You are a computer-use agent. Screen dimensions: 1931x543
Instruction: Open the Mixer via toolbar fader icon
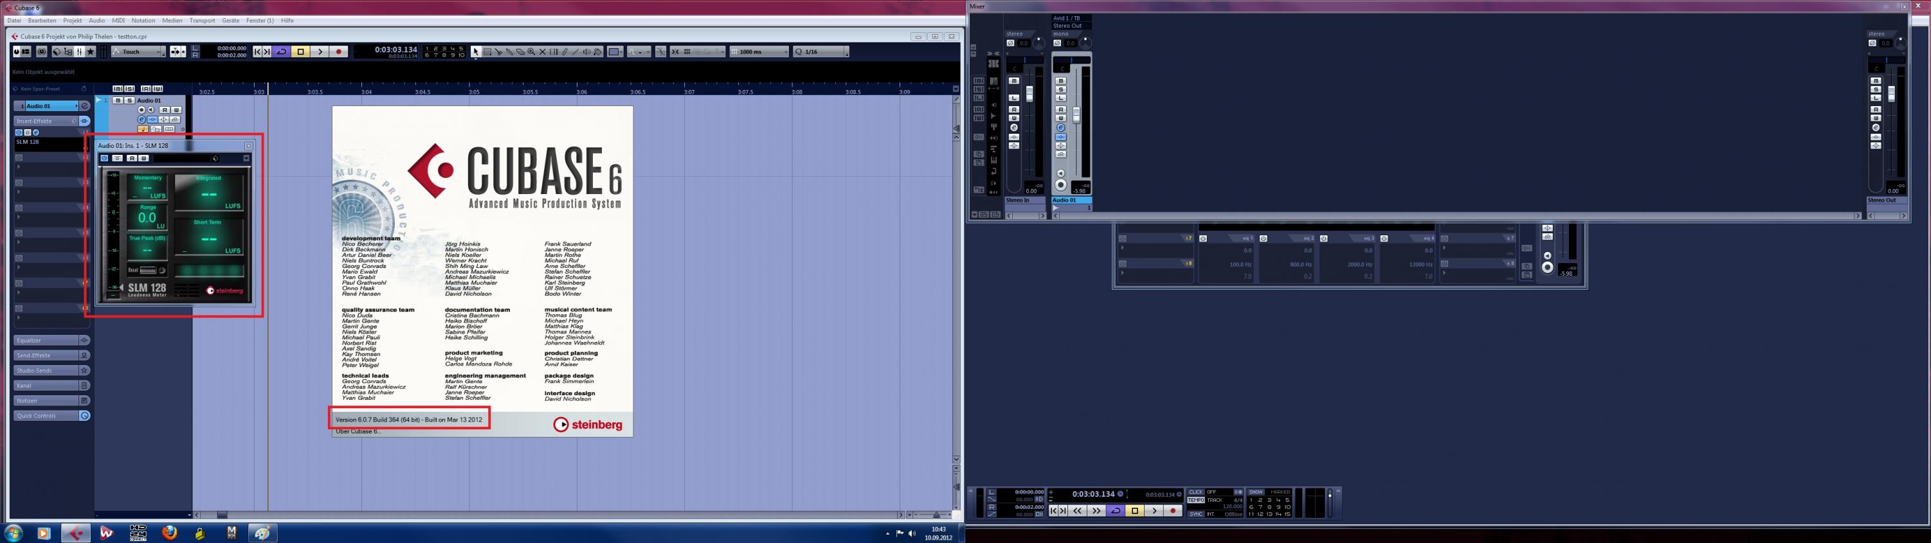tap(80, 51)
